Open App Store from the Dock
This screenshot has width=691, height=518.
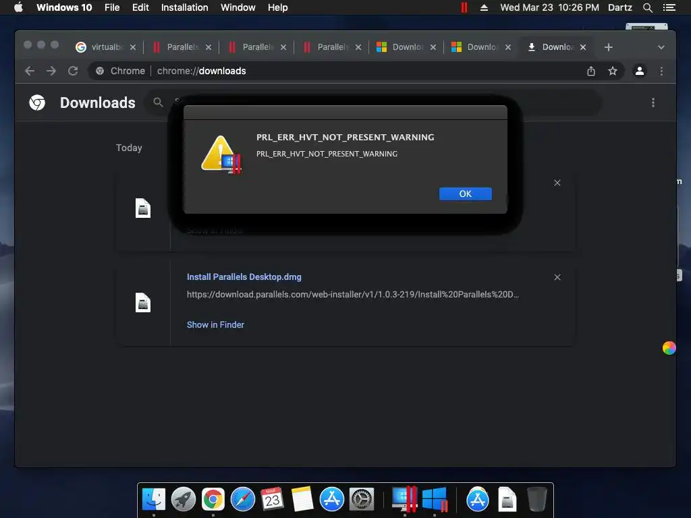click(x=332, y=500)
